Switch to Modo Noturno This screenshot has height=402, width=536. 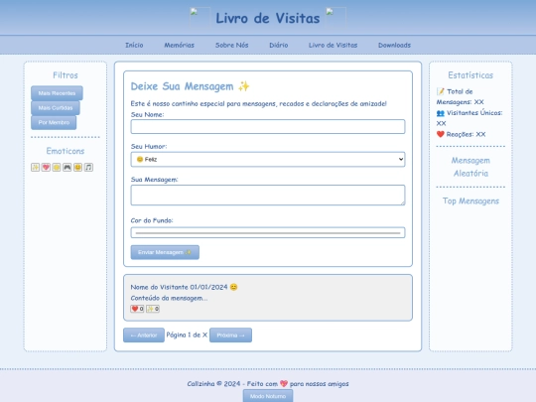tap(268, 396)
